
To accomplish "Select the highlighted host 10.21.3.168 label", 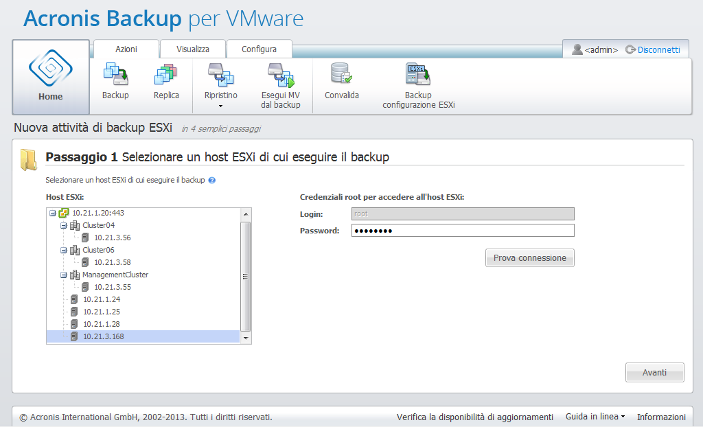I will coord(104,336).
